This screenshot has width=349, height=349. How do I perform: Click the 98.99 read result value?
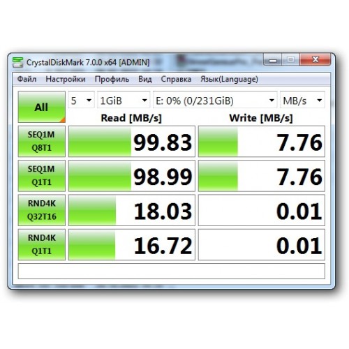(x=163, y=177)
